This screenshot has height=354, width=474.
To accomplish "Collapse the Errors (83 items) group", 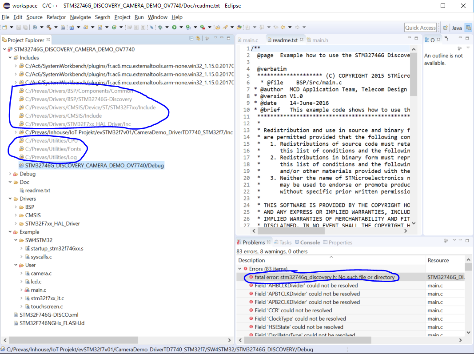I will [x=240, y=269].
